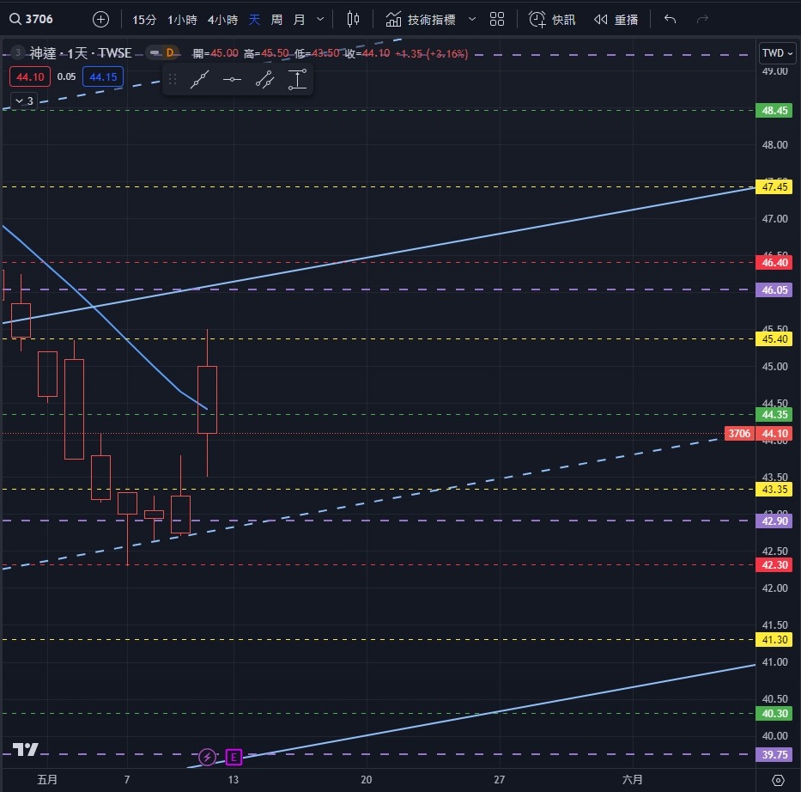This screenshot has width=801, height=792.
Task: Switch to the 15分 timeframe
Action: point(144,20)
